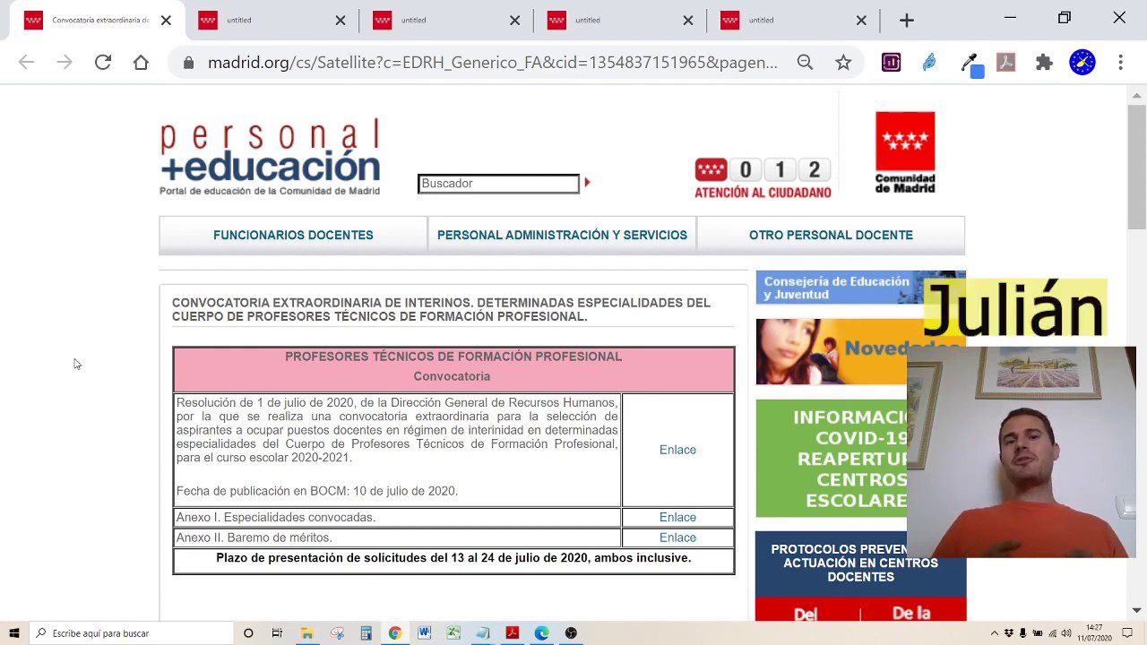The height and width of the screenshot is (645, 1147).
Task: Open the color picker eyedropper extension
Action: pos(970,63)
